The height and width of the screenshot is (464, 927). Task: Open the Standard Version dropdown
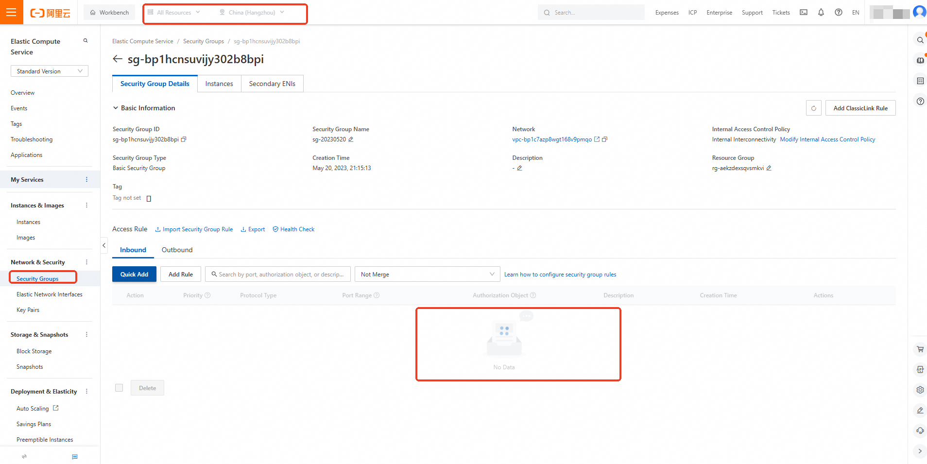tap(50, 71)
